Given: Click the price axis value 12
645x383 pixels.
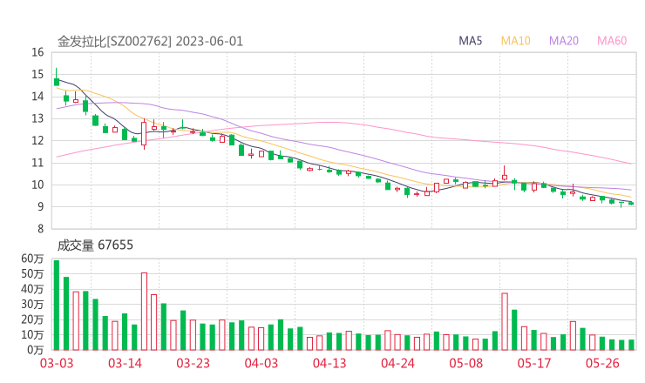Looking at the screenshot, I should click(x=37, y=141).
